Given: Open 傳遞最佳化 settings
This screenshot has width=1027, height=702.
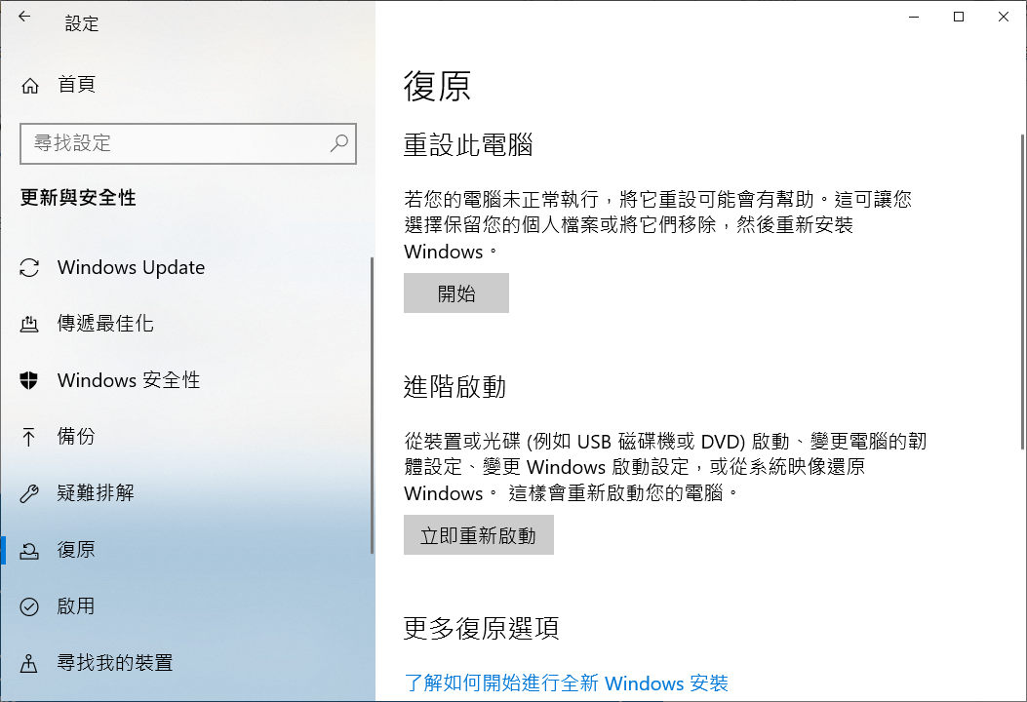Looking at the screenshot, I should point(105,324).
